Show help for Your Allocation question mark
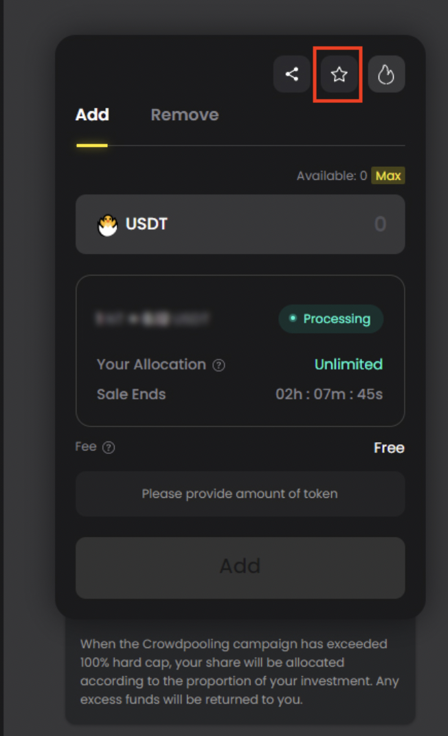This screenshot has width=448, height=736. [219, 365]
